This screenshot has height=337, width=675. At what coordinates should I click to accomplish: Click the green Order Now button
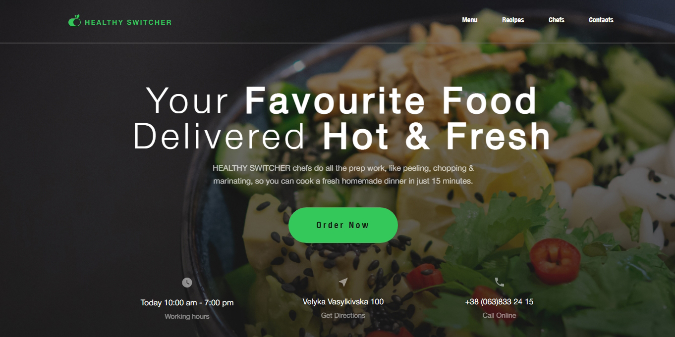343,225
